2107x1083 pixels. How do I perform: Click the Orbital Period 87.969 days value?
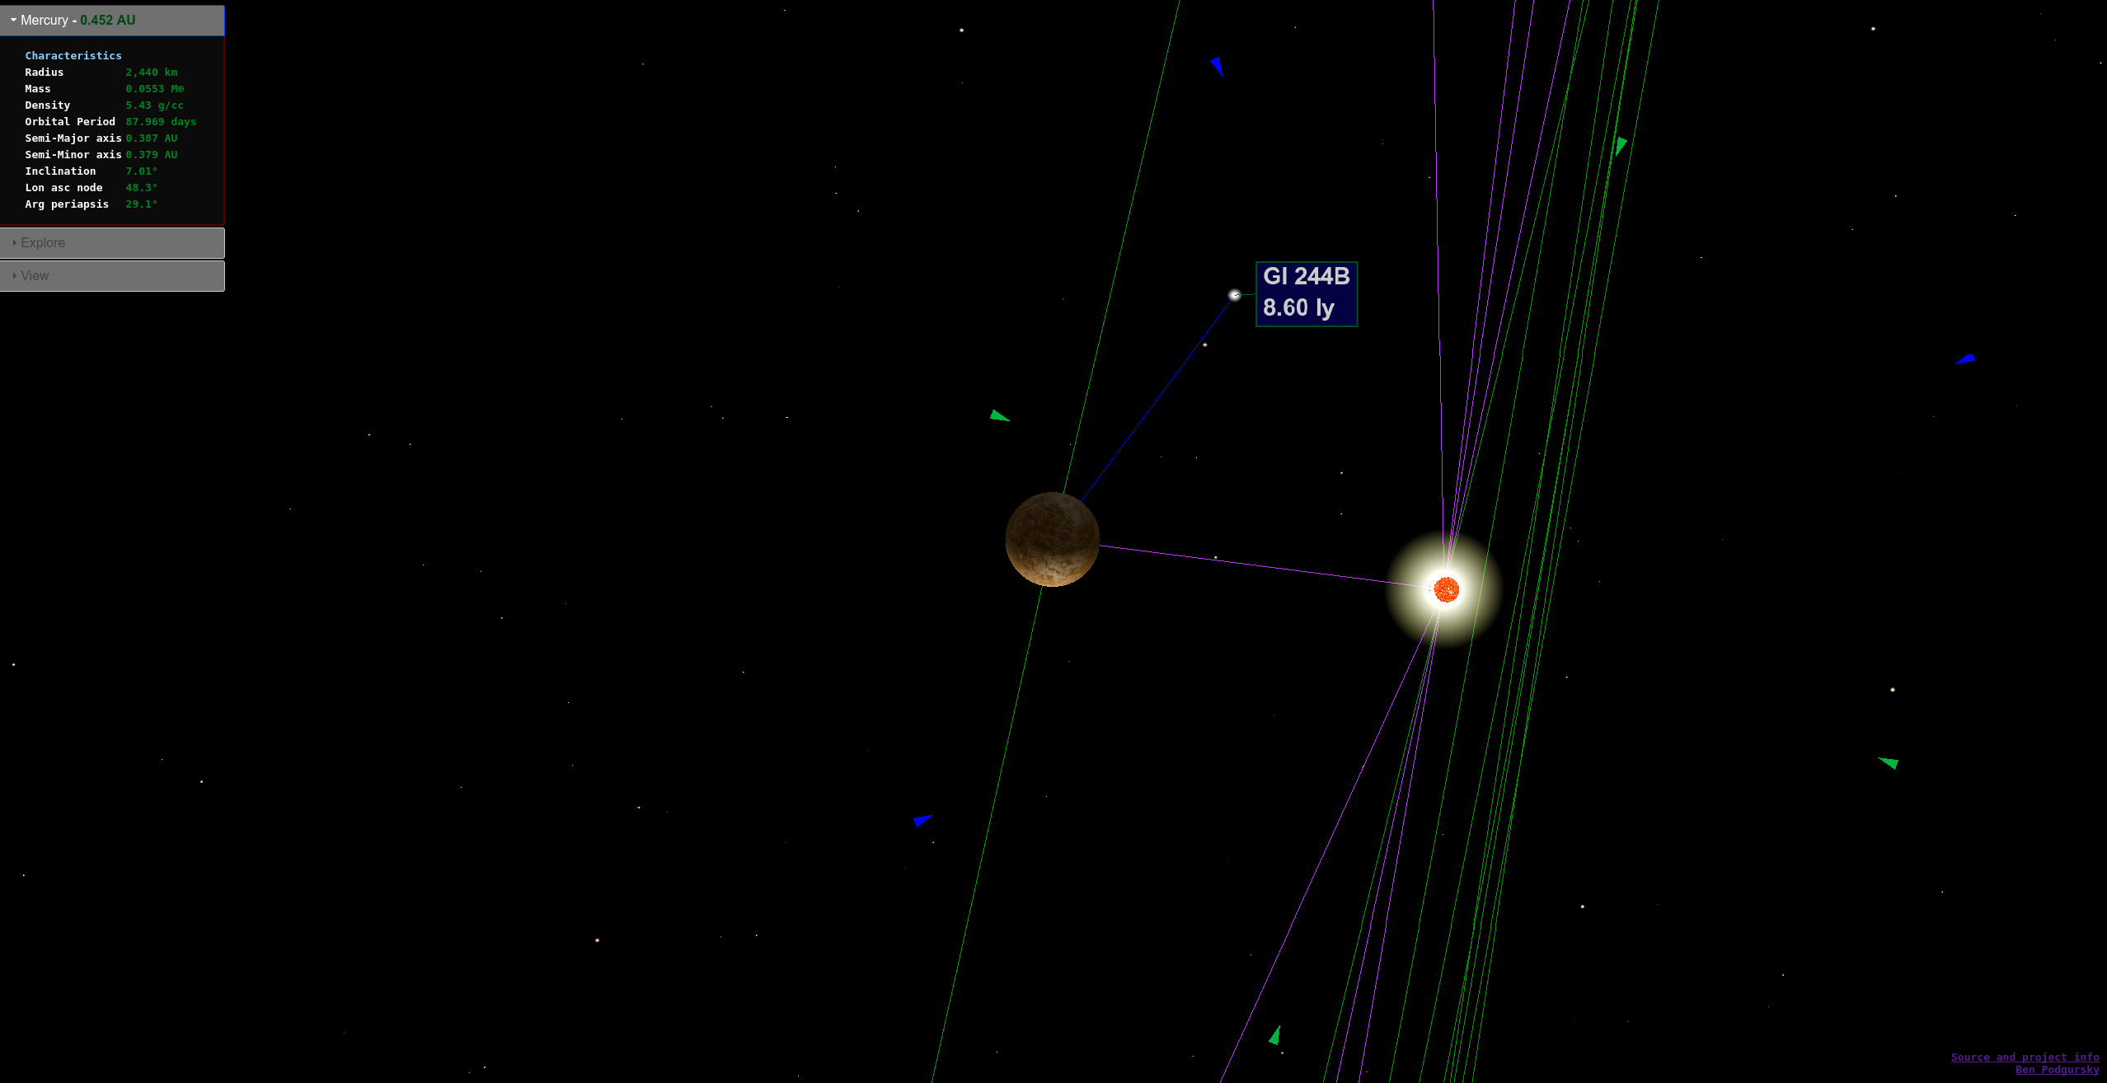(161, 122)
